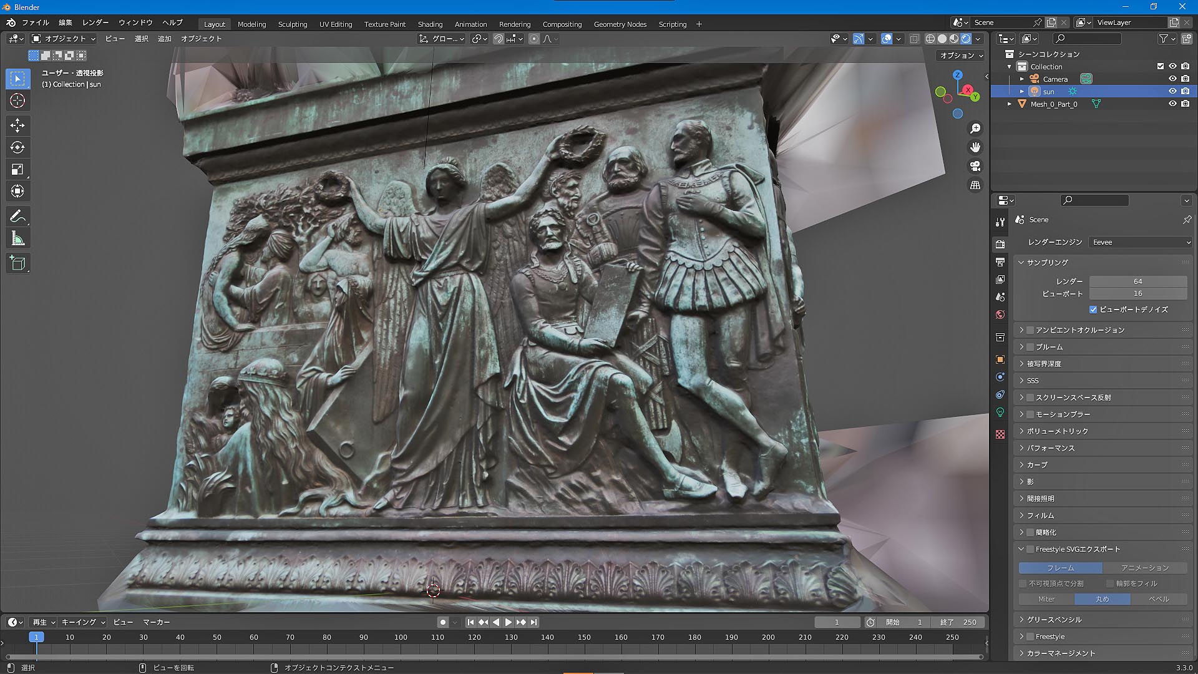Open ファイル menu
This screenshot has height=674, width=1198.
pyautogui.click(x=35, y=22)
